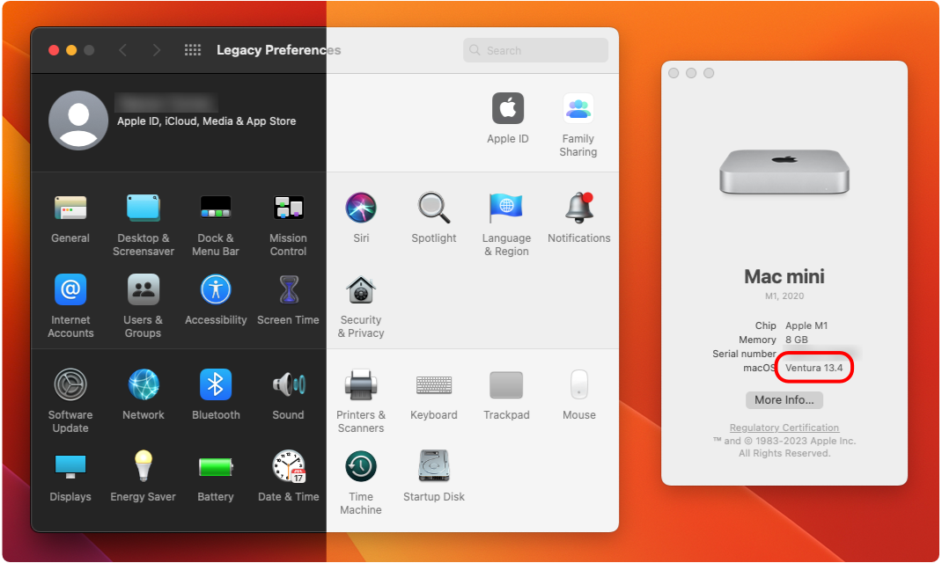Click the Search field in Legacy Preferences
The height and width of the screenshot is (563, 942).
pyautogui.click(x=535, y=50)
